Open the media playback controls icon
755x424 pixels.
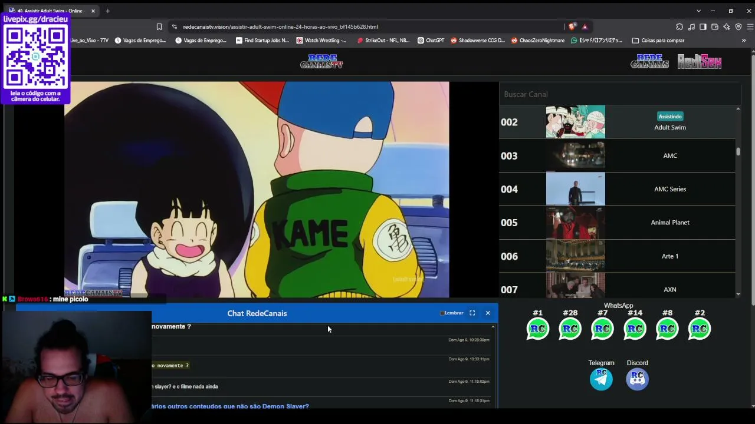[x=691, y=26]
